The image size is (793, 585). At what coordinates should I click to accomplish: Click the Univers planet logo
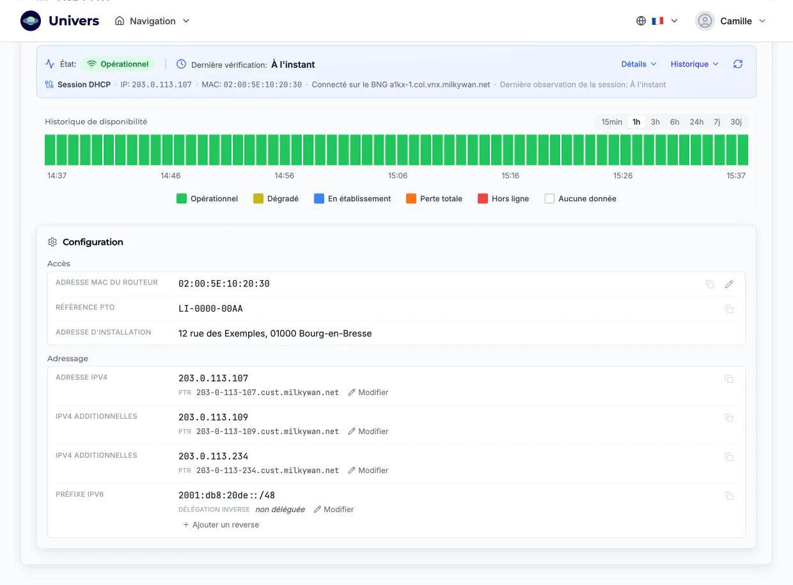(x=31, y=21)
